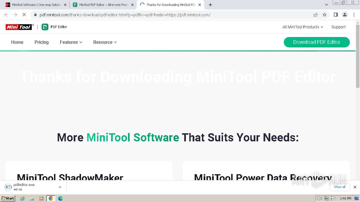This screenshot has height=202, width=360.
Task: Click the address bar URL
Action: point(125,15)
